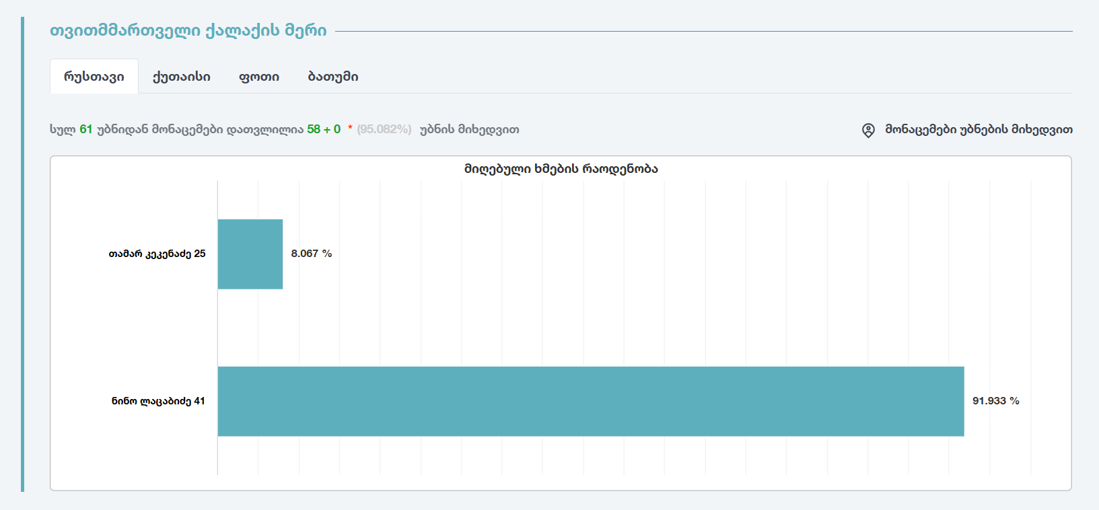Select the რუსთავი tab
The image size is (1099, 510).
click(94, 77)
